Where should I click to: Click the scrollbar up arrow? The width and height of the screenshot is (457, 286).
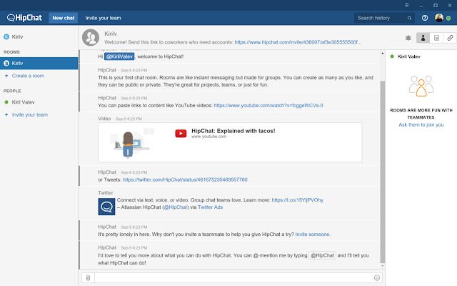coord(383,53)
